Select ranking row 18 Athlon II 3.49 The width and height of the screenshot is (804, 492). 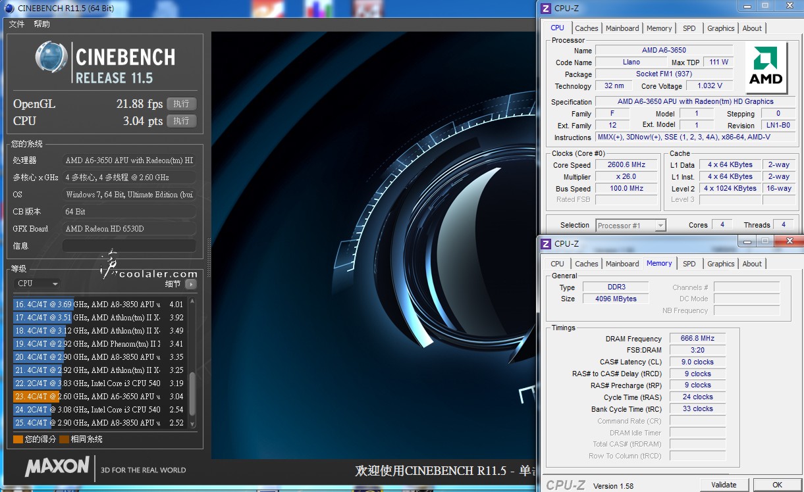99,331
